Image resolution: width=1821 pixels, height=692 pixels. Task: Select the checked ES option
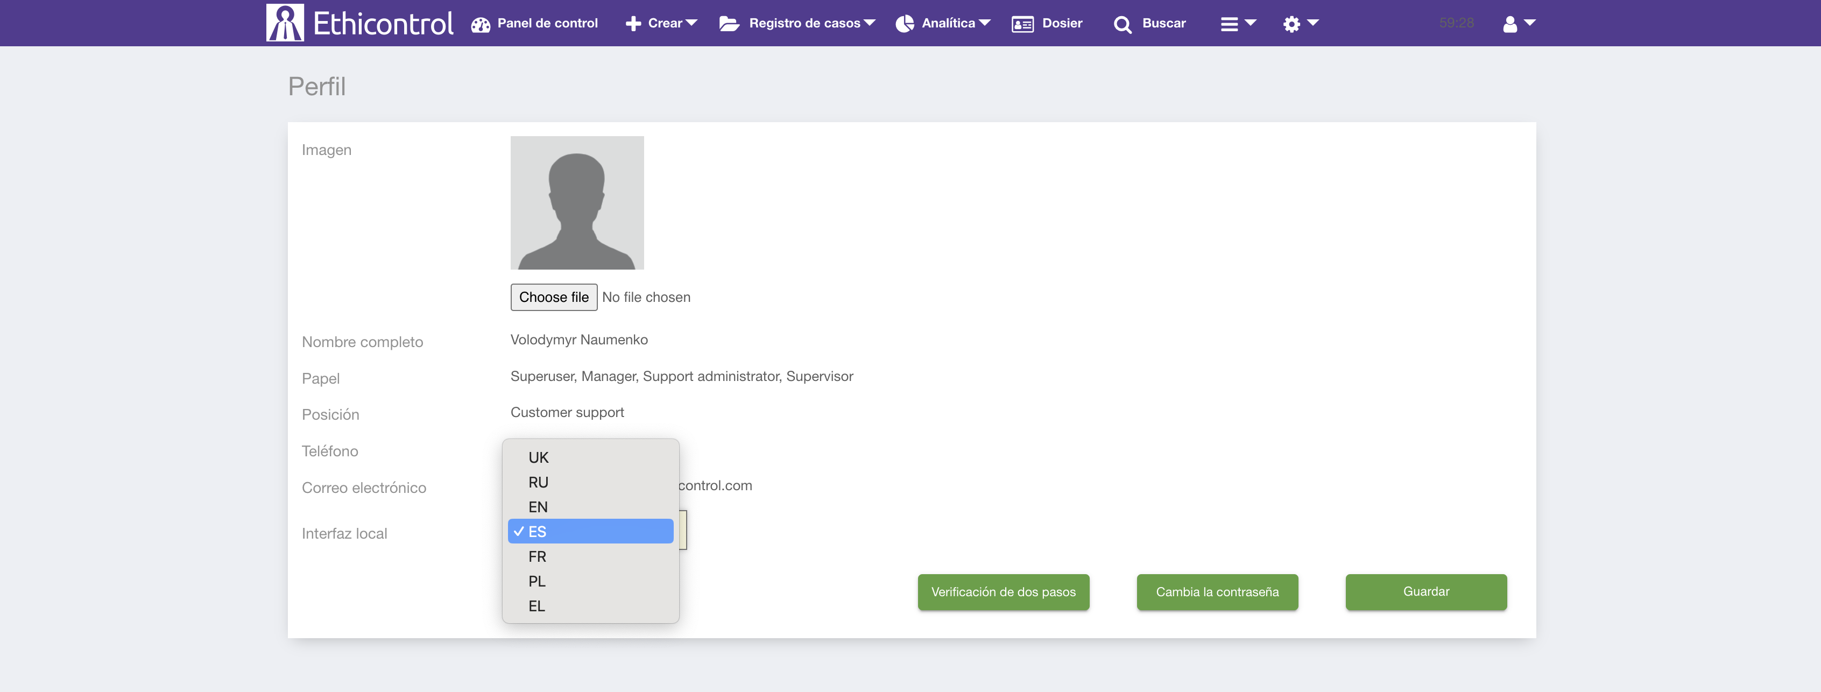click(590, 532)
